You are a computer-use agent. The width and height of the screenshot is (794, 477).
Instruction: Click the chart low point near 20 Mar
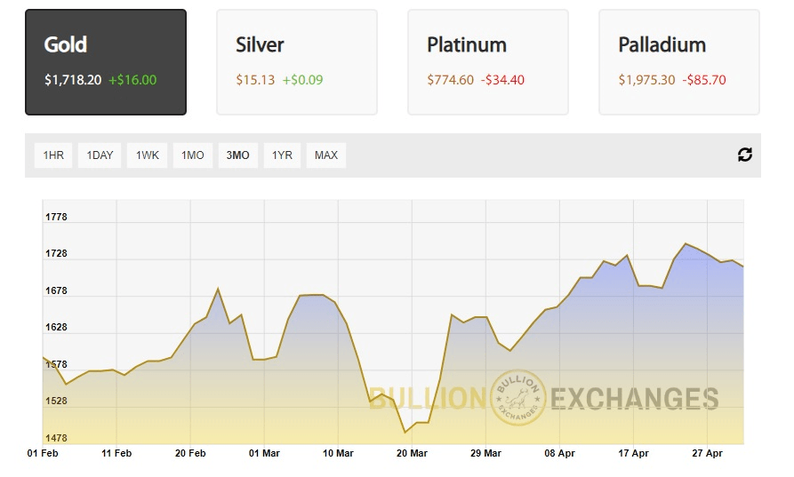tap(405, 433)
